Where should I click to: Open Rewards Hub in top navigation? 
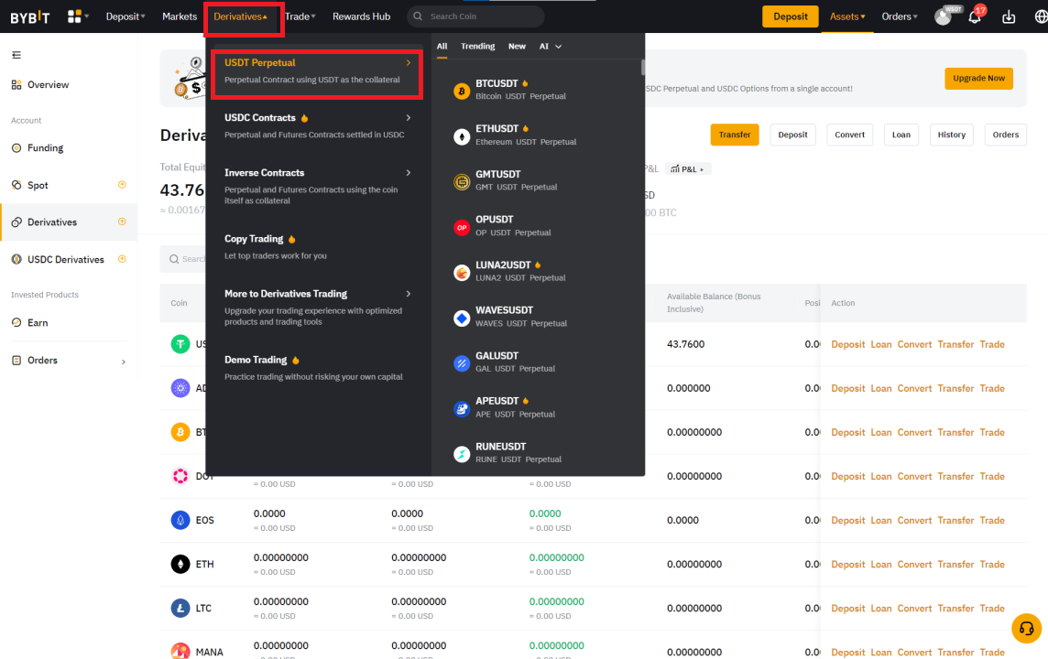pos(361,16)
